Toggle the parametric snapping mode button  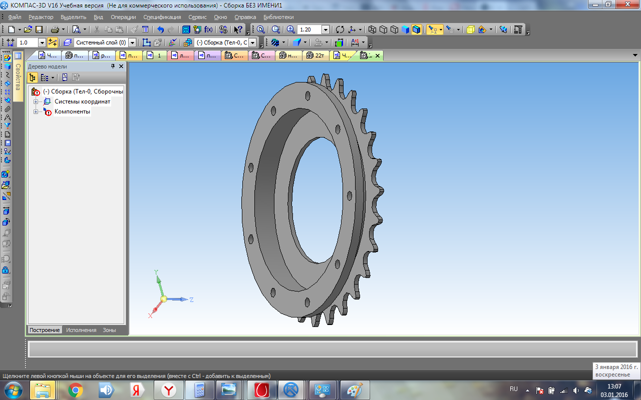tap(53, 42)
